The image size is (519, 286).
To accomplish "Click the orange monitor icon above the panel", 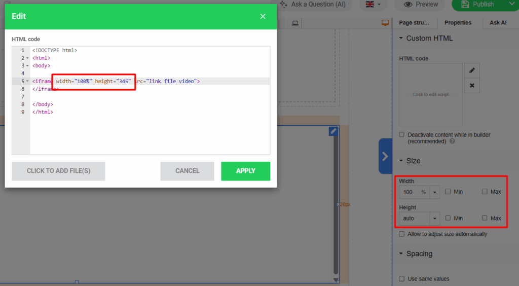I will click(385, 22).
